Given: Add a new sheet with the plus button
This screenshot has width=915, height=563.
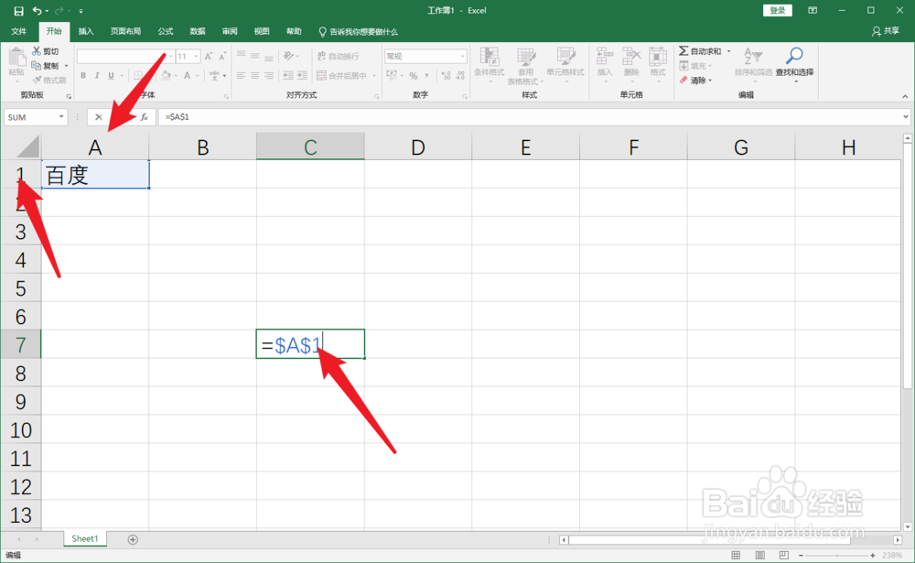Looking at the screenshot, I should click(x=133, y=539).
